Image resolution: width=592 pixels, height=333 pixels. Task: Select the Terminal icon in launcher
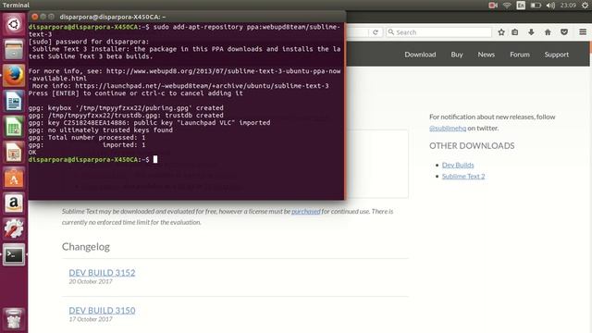pyautogui.click(x=14, y=255)
